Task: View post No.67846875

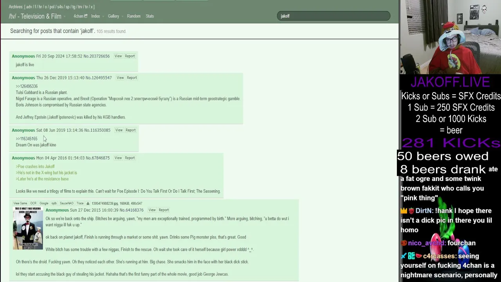Action: tap(118, 158)
